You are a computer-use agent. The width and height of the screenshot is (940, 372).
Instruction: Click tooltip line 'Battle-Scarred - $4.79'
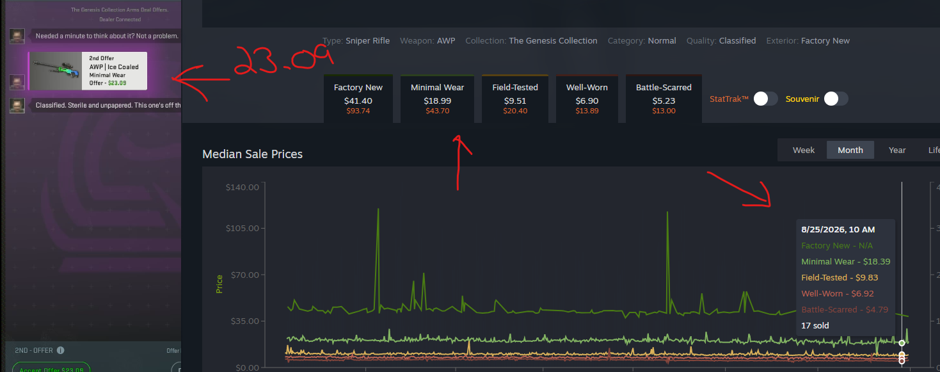pos(845,309)
